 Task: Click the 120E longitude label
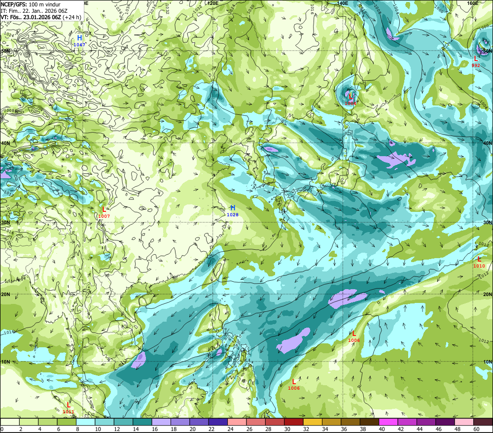click(213, 3)
